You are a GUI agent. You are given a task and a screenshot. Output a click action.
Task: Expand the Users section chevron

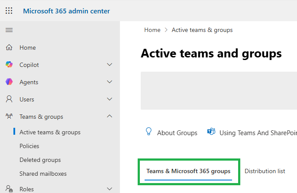pos(110,99)
